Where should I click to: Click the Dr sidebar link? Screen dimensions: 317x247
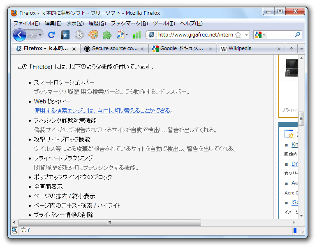tap(294, 164)
